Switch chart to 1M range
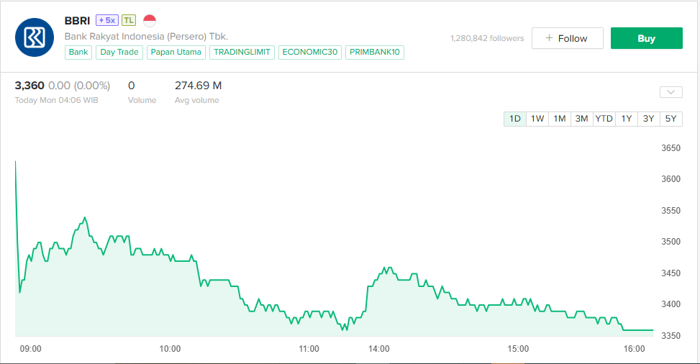The image size is (700, 364). pos(560,119)
